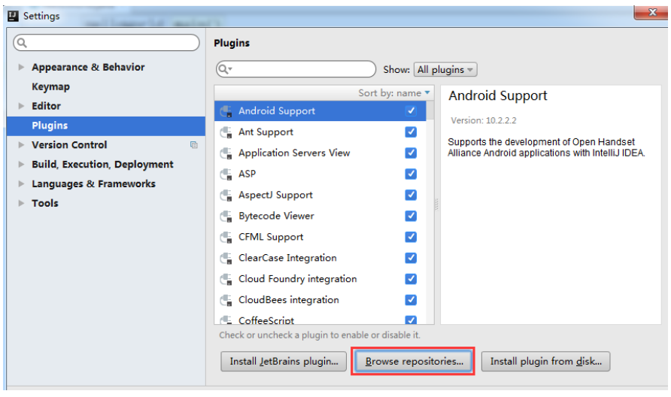
Task: Expand the Editor settings node
Action: pos(21,106)
